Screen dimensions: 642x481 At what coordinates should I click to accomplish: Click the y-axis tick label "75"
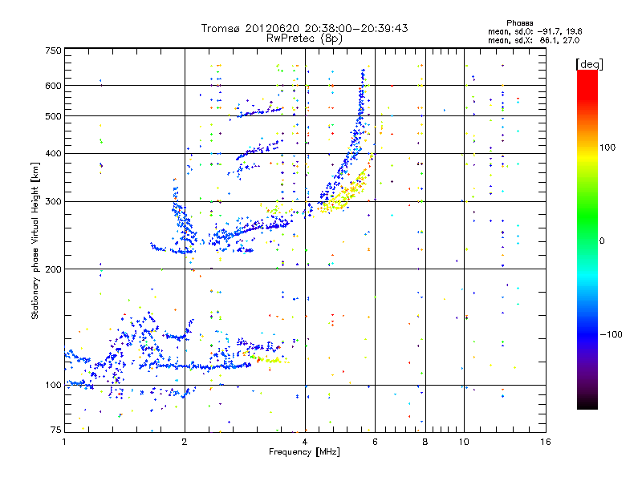point(56,430)
